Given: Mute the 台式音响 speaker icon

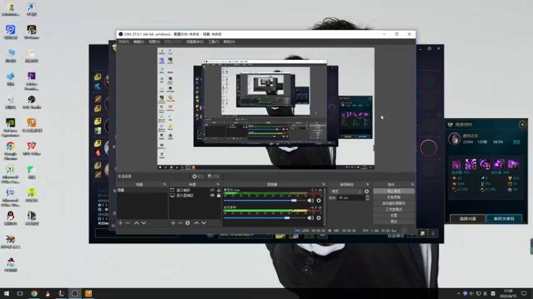Looking at the screenshot, I should click(x=310, y=218).
